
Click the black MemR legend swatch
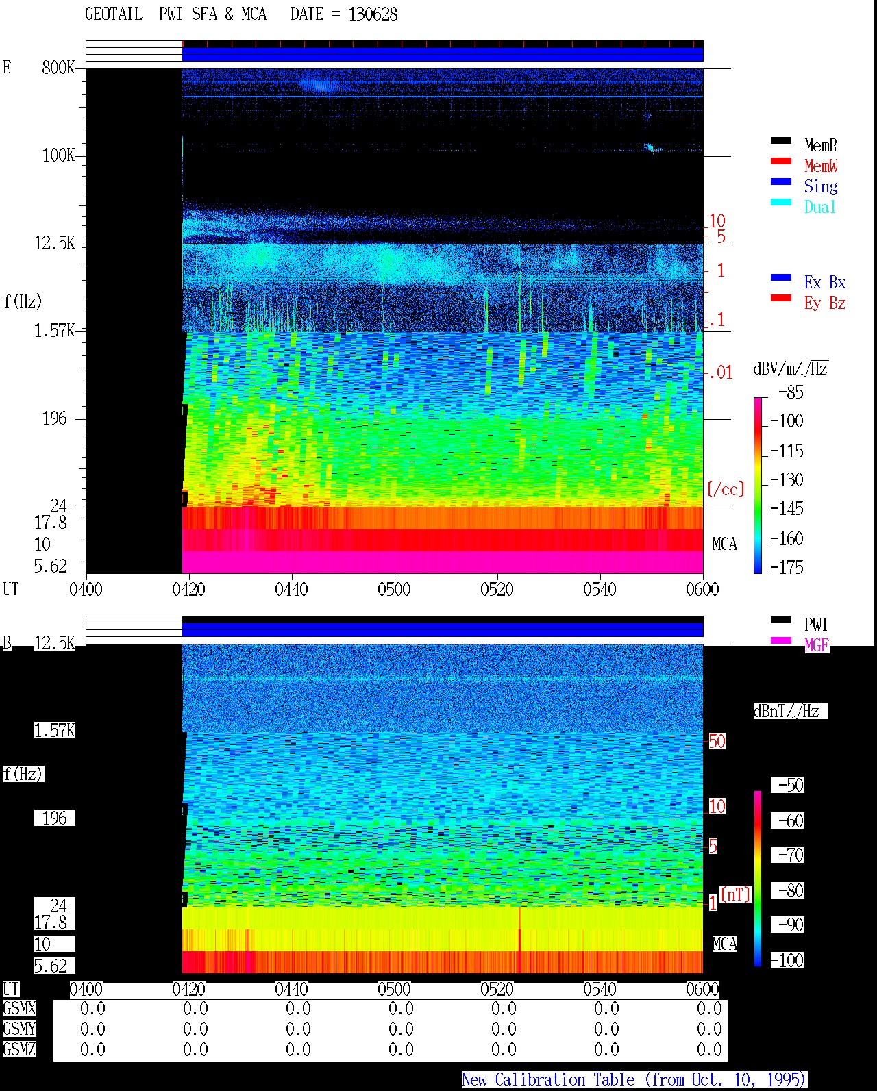pos(781,141)
